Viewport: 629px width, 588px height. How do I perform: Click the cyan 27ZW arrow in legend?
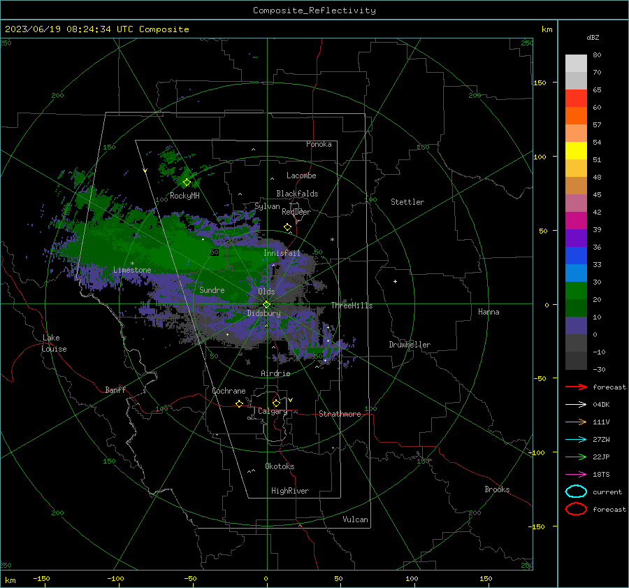point(576,440)
